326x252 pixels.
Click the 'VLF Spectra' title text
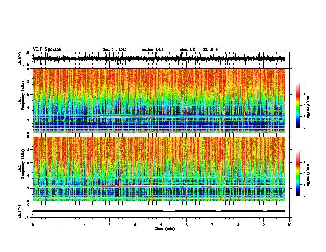[47, 49]
